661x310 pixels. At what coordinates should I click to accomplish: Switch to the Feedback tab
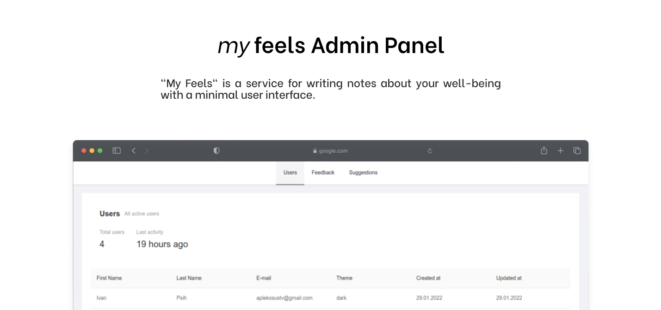(x=323, y=173)
